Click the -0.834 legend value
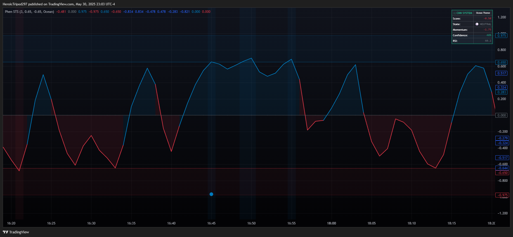 click(128, 12)
